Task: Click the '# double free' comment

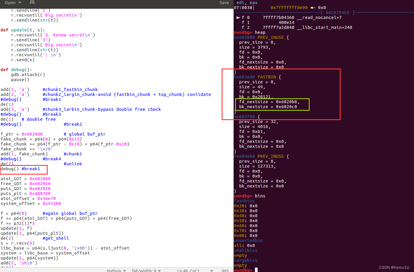Action: (39, 119)
